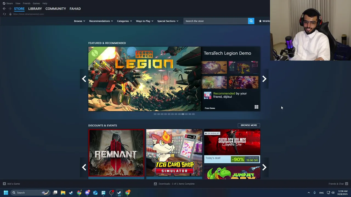
Task: Show previous featured game in carousel
Action: (x=84, y=79)
